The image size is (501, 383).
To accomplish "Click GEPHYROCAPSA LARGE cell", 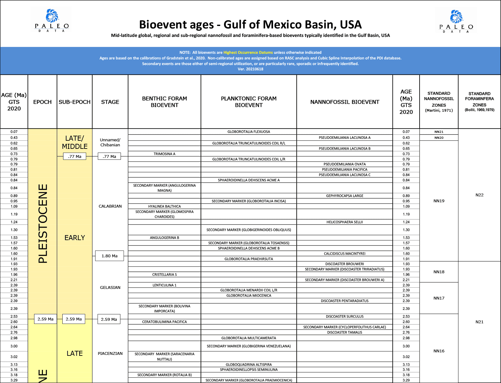I will pos(345,196).
